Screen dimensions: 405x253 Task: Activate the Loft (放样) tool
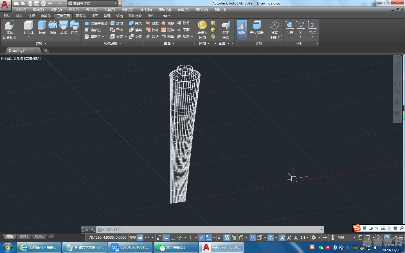point(64,27)
